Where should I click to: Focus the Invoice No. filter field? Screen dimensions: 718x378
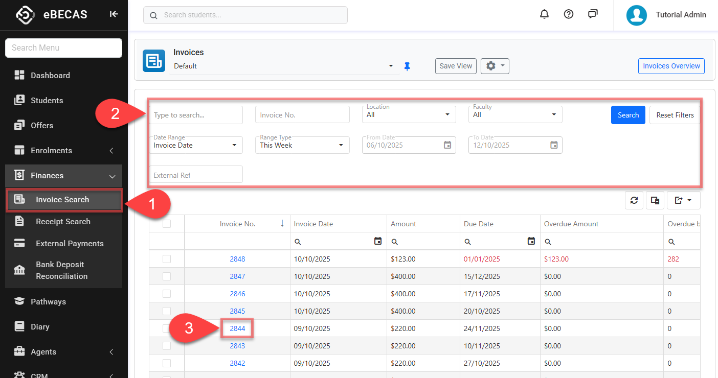302,115
